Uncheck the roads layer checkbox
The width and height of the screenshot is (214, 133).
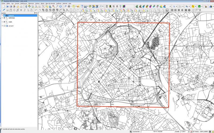coord(4,22)
